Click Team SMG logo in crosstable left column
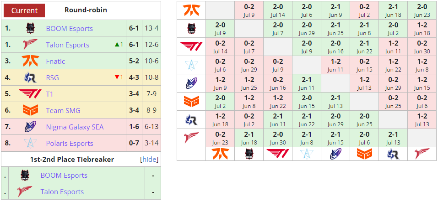438x201 pixels. click(191, 102)
